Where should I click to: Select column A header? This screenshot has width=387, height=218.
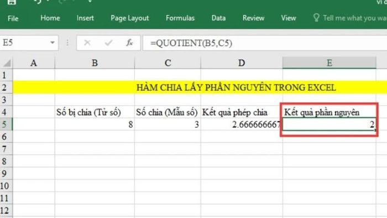click(34, 63)
